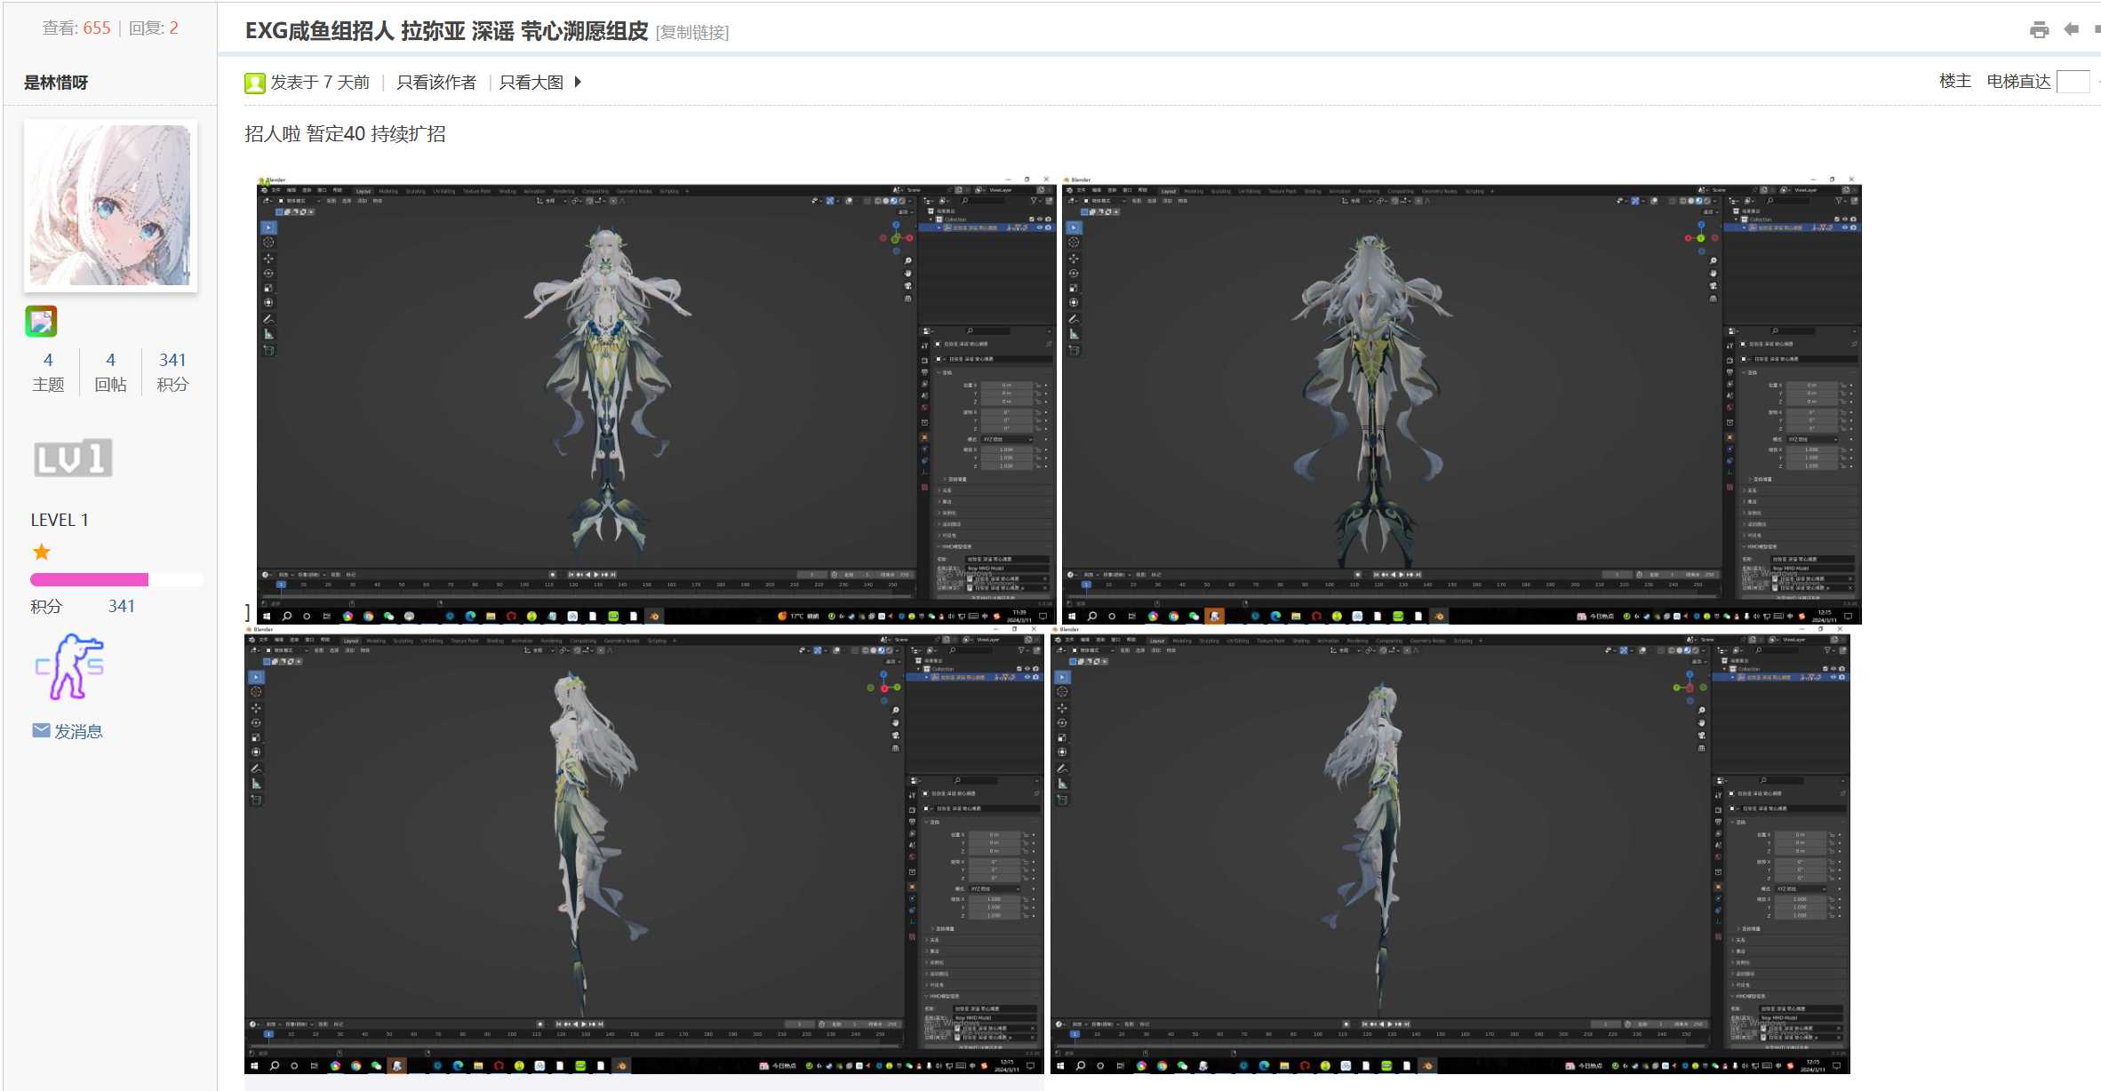Click the 积分 341 text under progress bar

click(83, 606)
